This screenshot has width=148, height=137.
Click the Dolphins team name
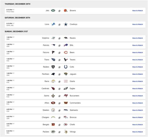pyautogui.click(x=46, y=38)
